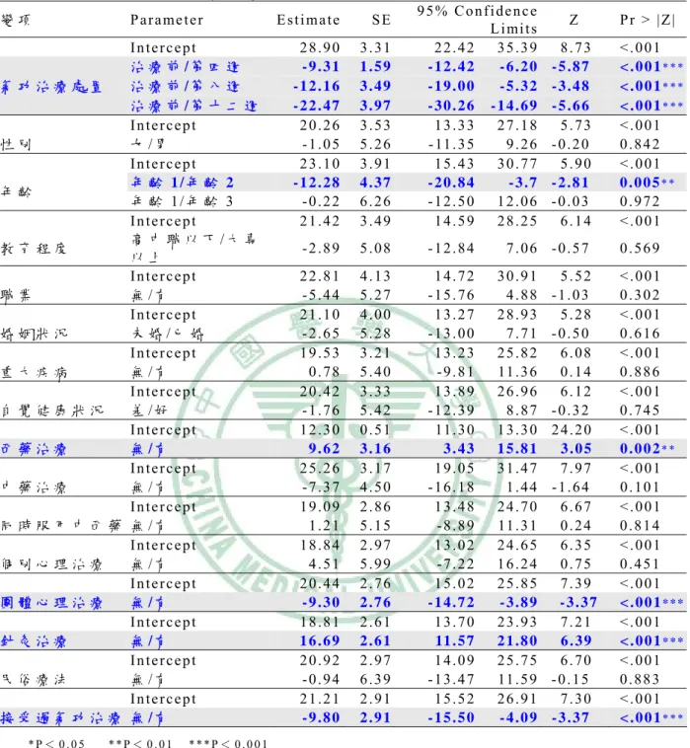Select the row label 治療前/第四週

coord(185,67)
